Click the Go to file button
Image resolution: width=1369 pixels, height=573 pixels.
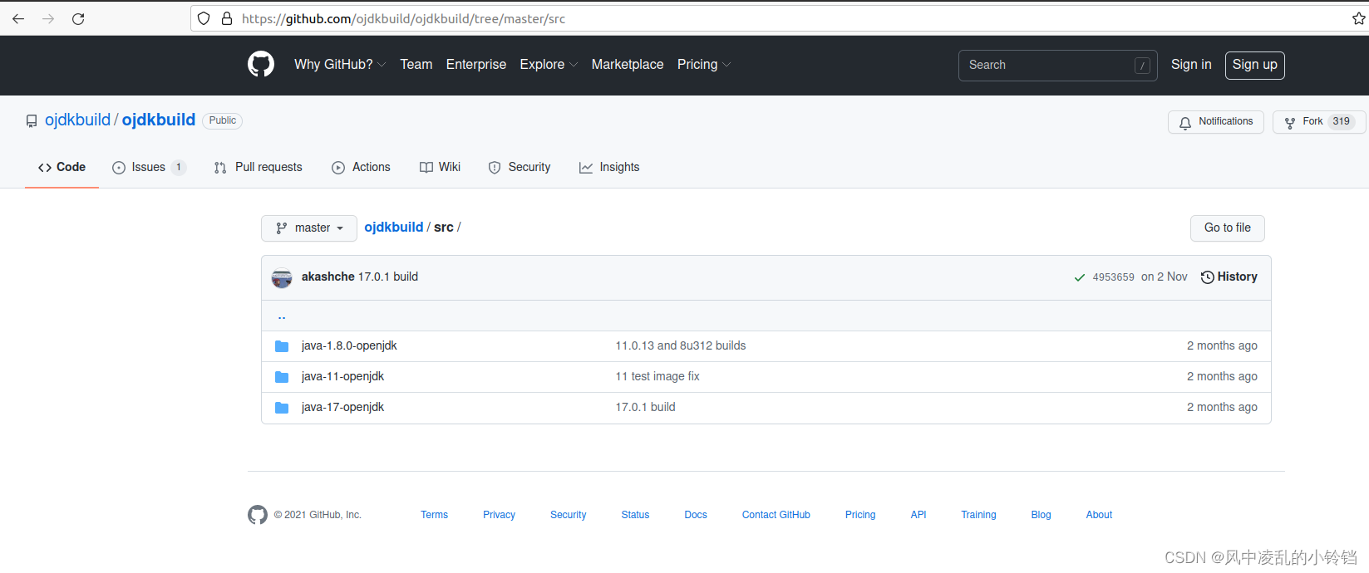[1228, 228]
